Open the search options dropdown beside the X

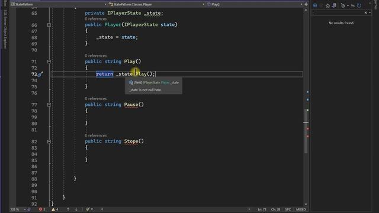[370, 13]
